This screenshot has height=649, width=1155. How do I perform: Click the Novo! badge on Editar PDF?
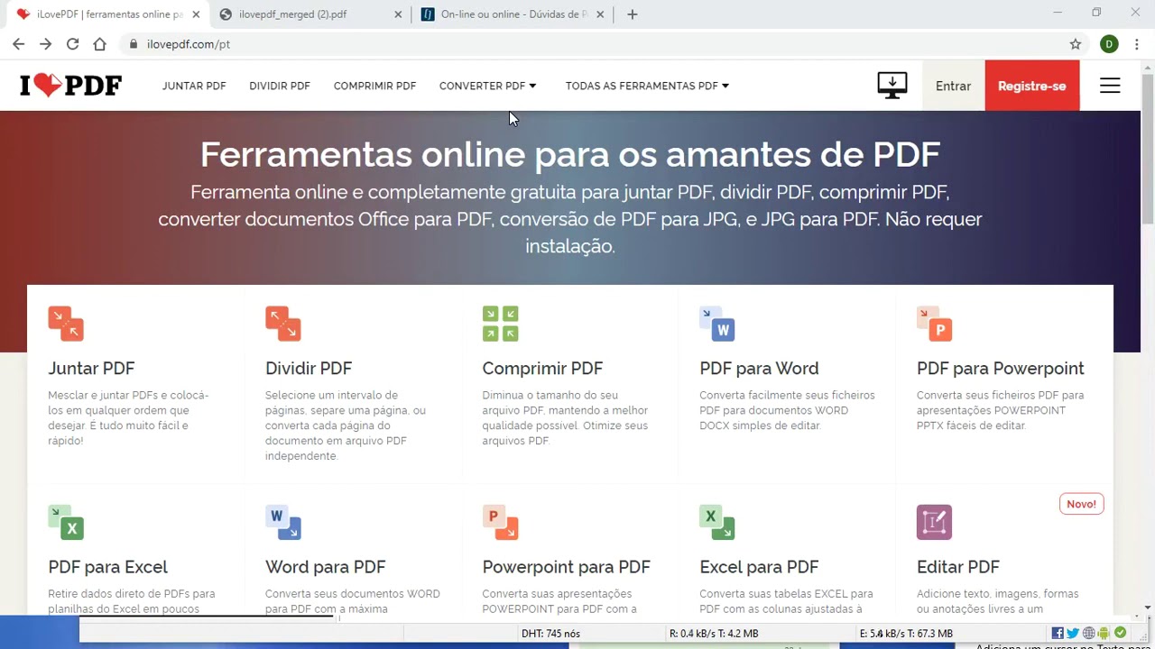click(1081, 504)
